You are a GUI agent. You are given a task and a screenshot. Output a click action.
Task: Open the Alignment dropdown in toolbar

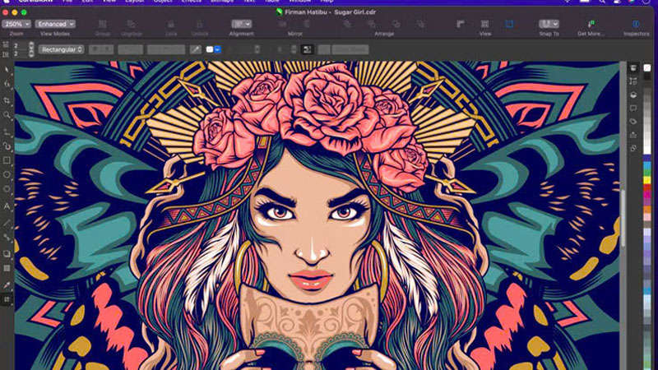click(241, 25)
